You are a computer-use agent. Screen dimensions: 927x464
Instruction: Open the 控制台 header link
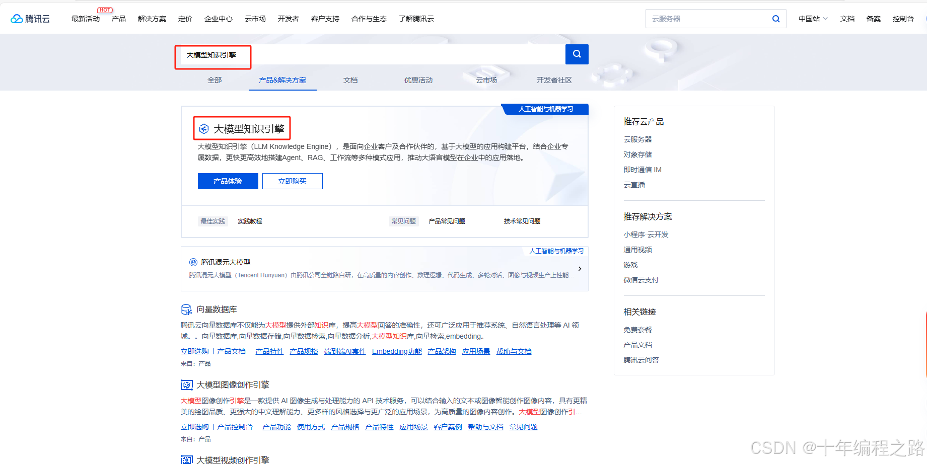click(903, 19)
